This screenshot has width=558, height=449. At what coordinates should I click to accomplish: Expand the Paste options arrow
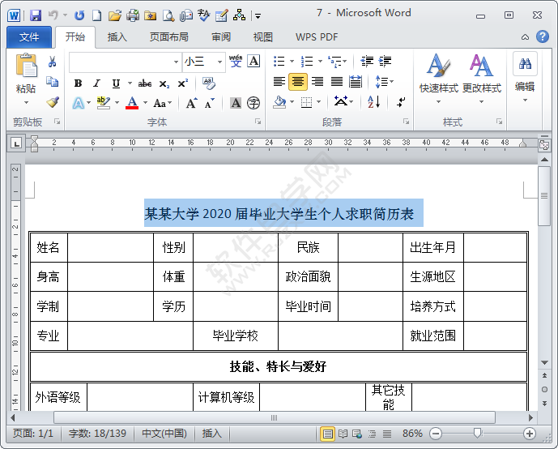click(26, 103)
